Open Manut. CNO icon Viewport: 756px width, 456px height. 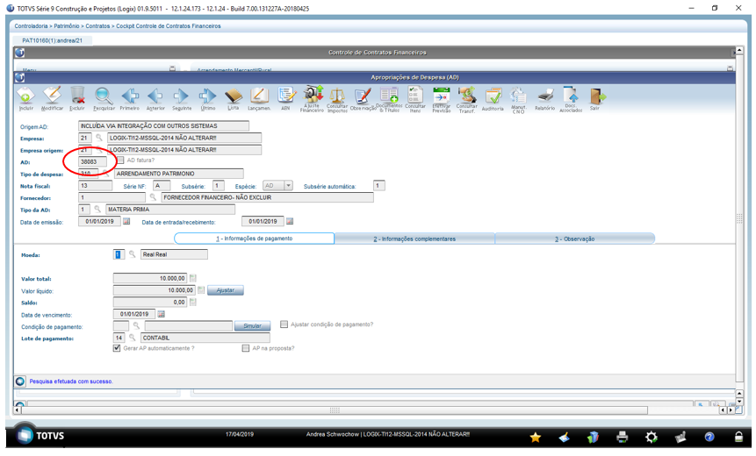click(518, 99)
